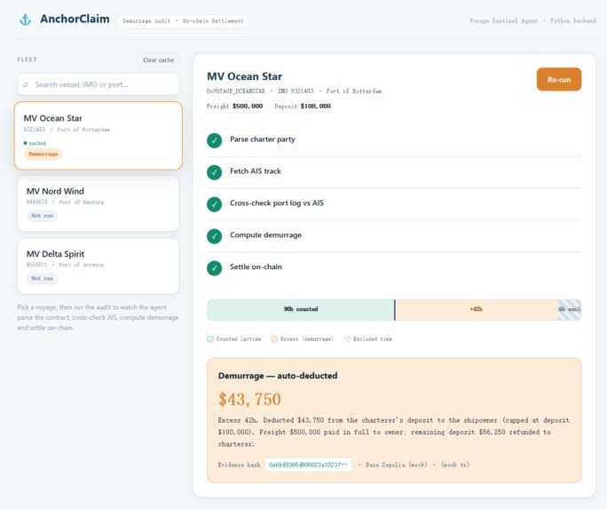The height and width of the screenshot is (509, 607).
Task: Click the Deposit $100,000 value
Action: point(316,106)
